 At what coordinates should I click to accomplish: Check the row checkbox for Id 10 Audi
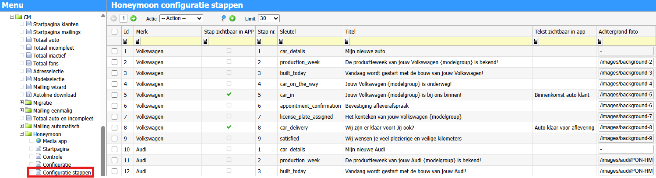click(115, 149)
